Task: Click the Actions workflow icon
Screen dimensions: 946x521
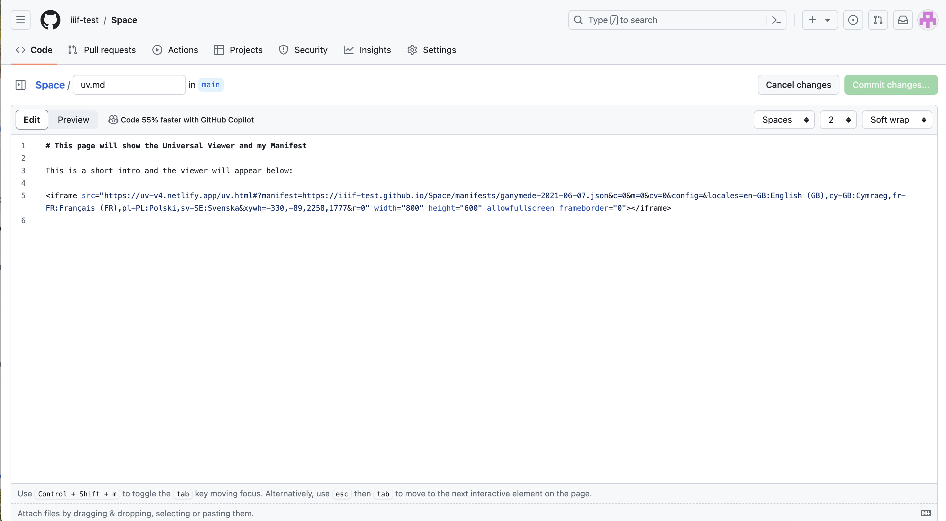Action: [157, 50]
